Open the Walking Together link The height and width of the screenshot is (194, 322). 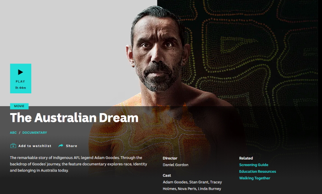click(x=255, y=178)
